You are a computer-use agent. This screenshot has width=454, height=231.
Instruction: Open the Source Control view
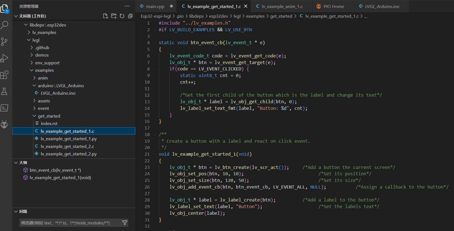tap(4, 42)
